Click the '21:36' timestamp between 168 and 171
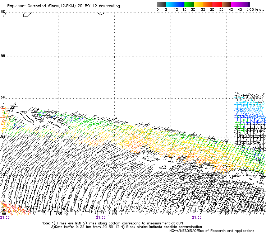 (x=101, y=218)
